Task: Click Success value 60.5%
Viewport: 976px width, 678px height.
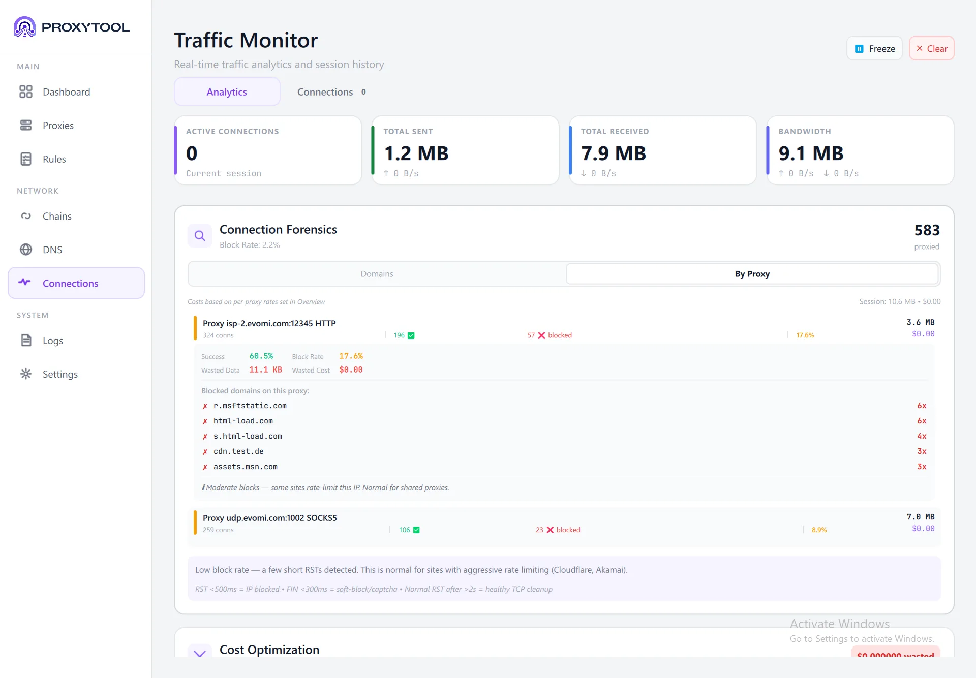Action: [x=261, y=356]
